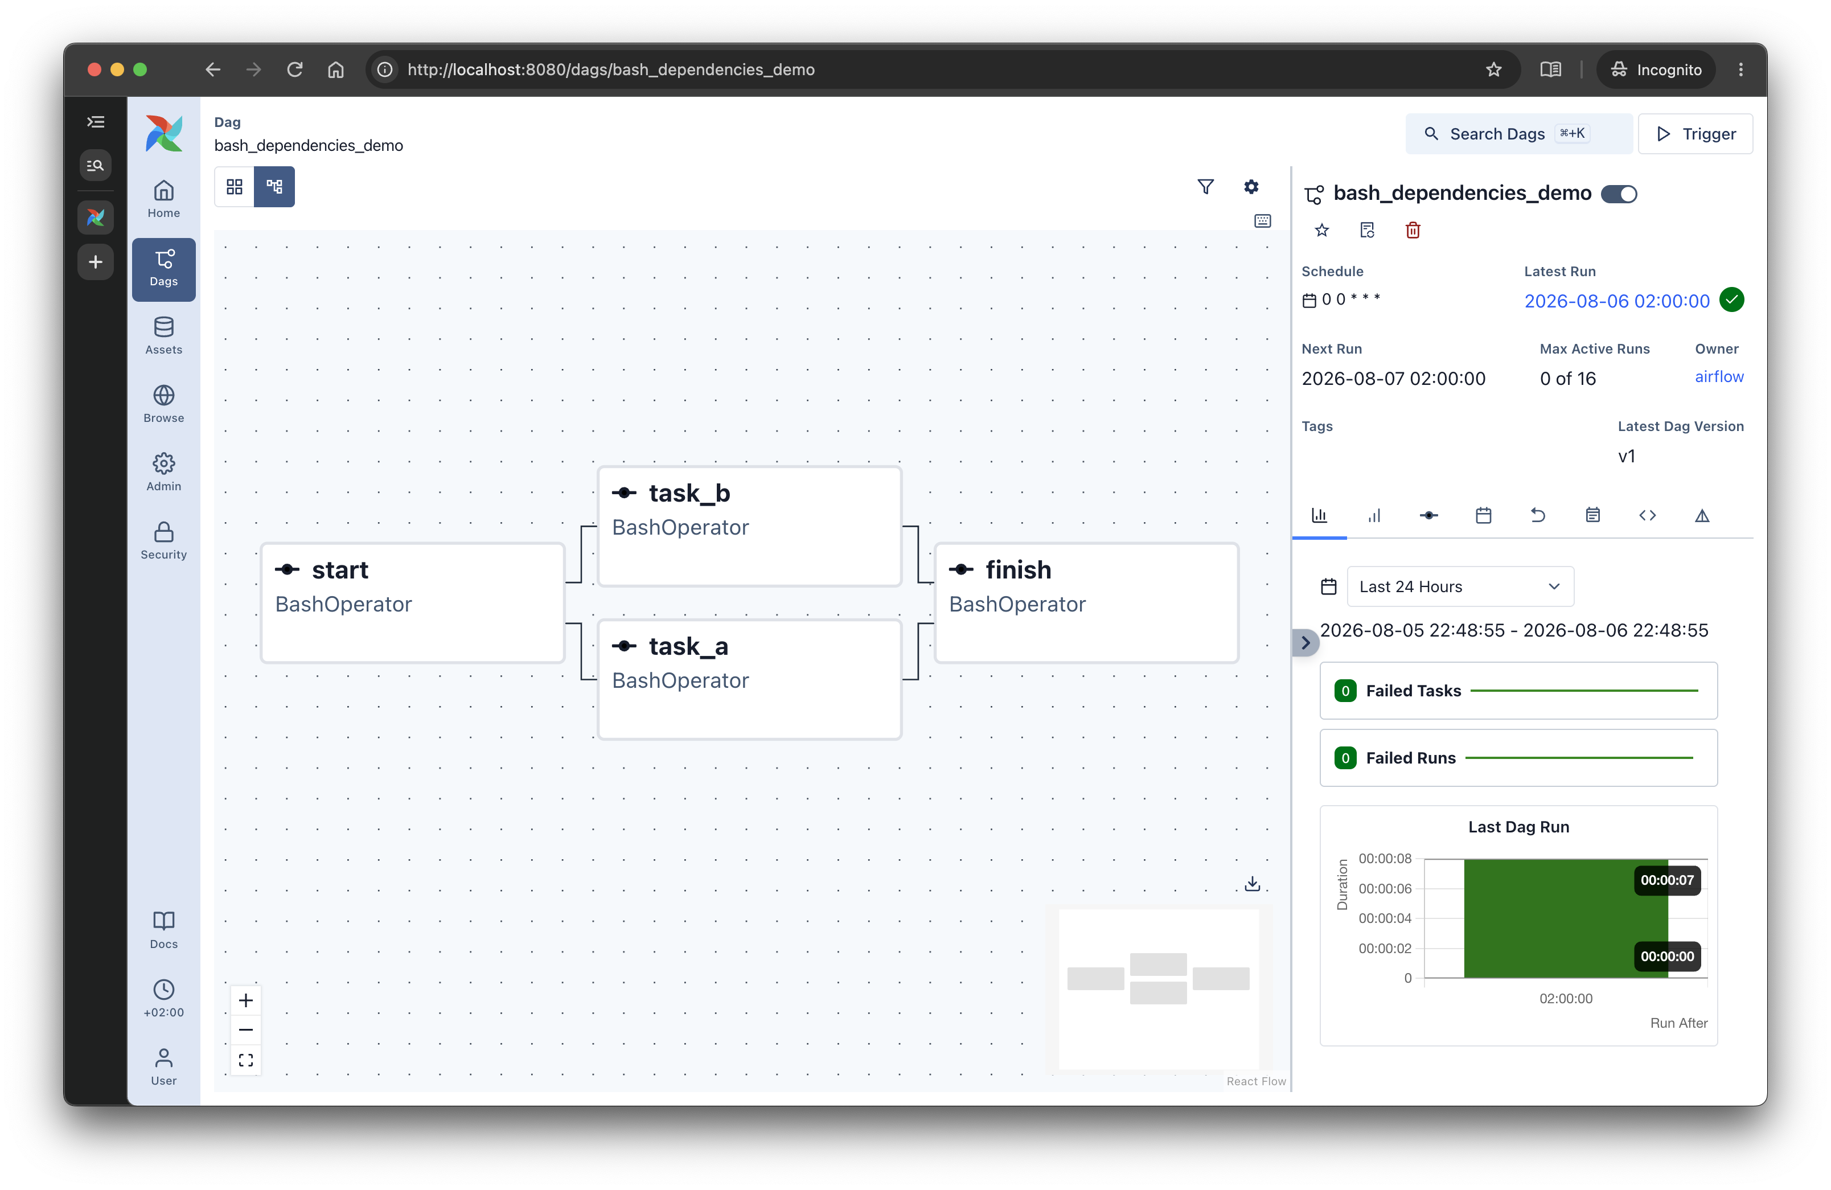Favorite the DAG with star icon
This screenshot has height=1190, width=1831.
pos(1321,230)
